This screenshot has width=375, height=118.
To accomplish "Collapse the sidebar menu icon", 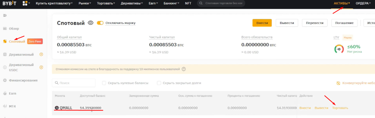I will pyautogui.click(x=5, y=16).
